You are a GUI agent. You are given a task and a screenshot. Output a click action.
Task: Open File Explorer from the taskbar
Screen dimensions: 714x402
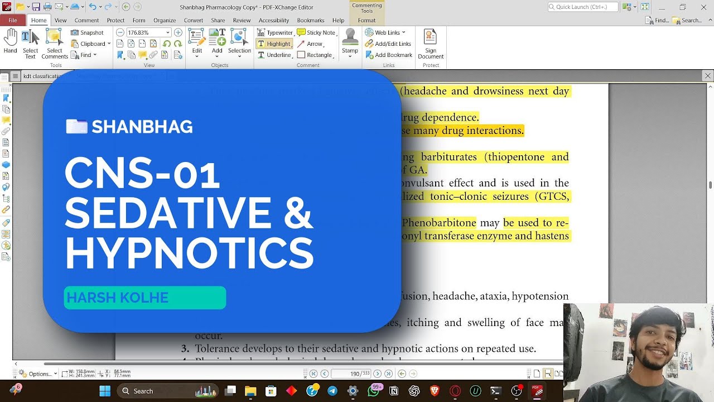click(x=250, y=391)
